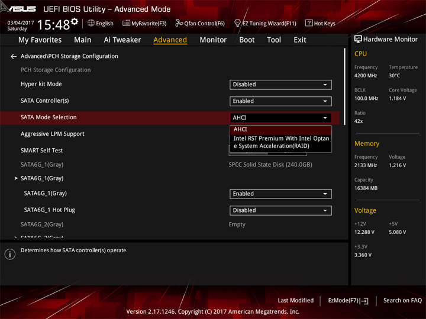Open the My Favorites tab
Image resolution: width=426 pixels, height=319 pixels.
(x=40, y=40)
